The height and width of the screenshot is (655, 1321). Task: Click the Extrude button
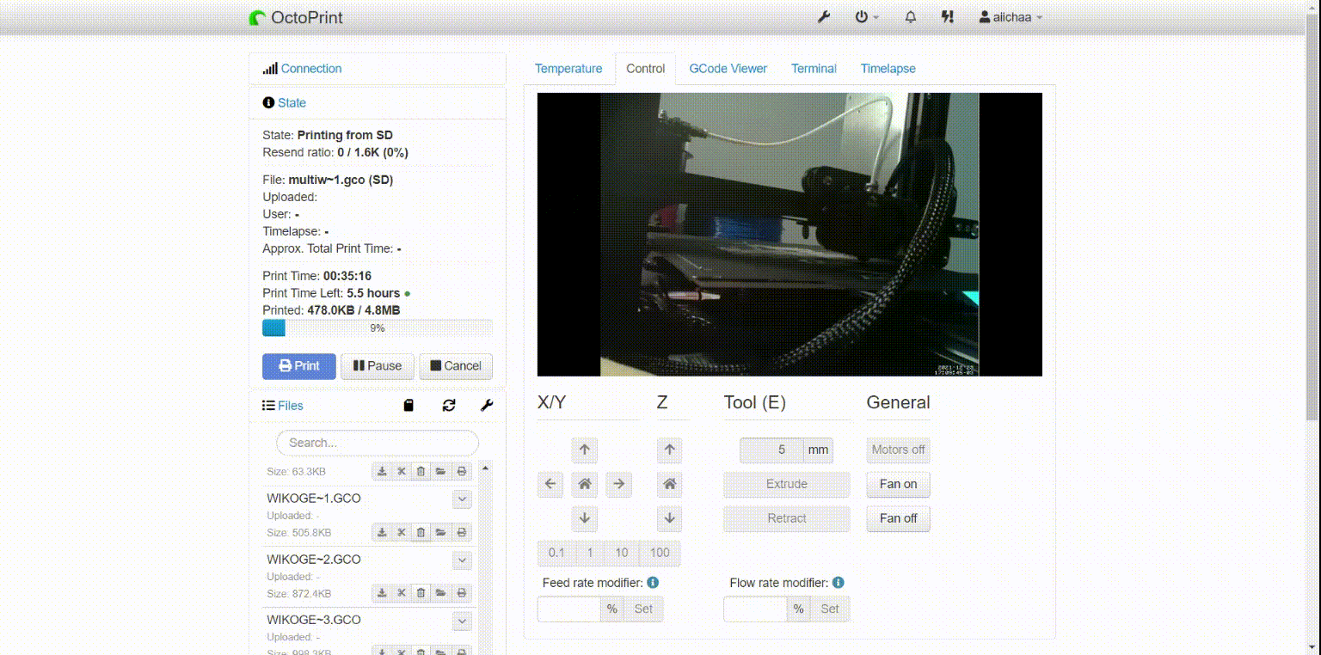787,484
